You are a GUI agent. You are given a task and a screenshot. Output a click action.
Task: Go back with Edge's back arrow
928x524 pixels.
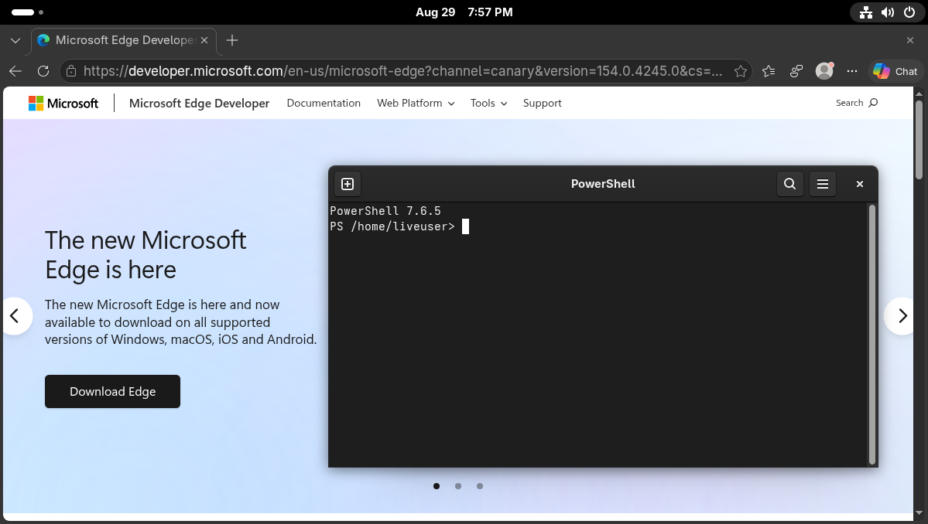(x=15, y=71)
